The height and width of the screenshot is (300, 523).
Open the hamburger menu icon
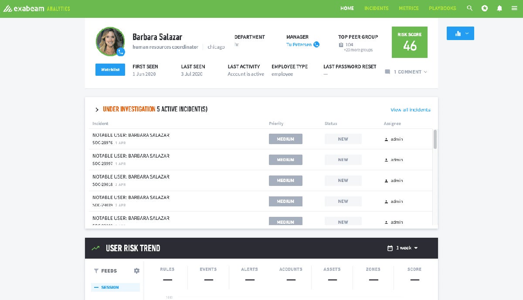coord(514,8)
